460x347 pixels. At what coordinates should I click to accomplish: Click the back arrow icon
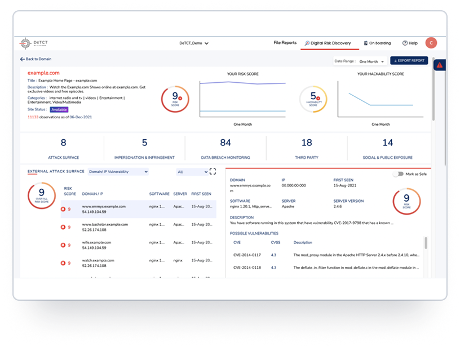click(x=23, y=59)
